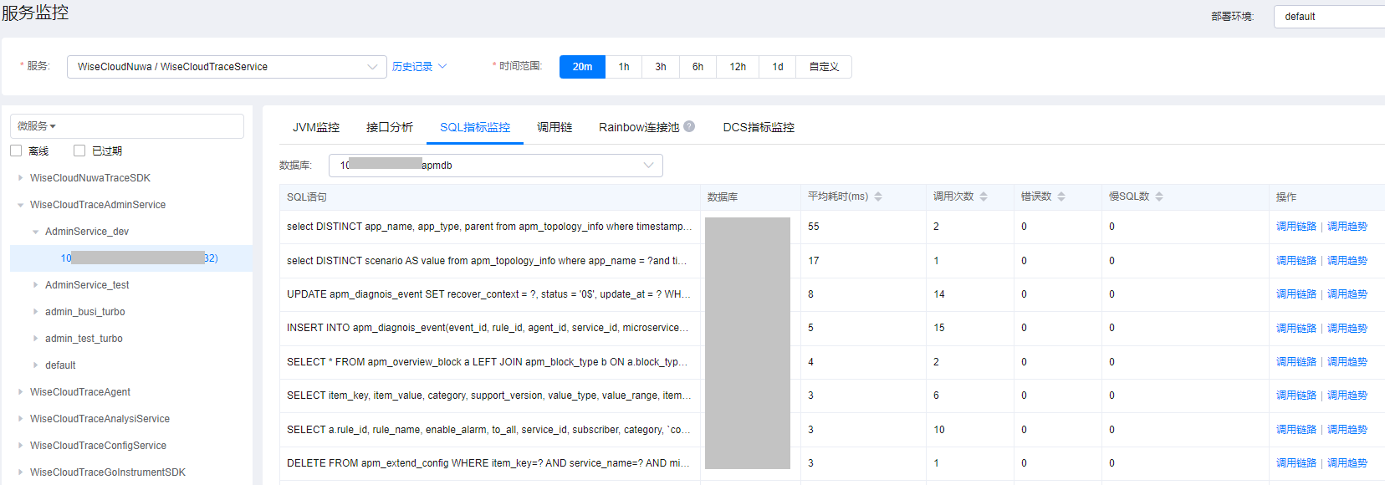Click the Rainbow连接池 help question icon

689,126
